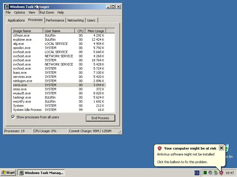This screenshot has height=177, width=237.
Task: Switch to the Networking tab
Action: tap(76, 20)
